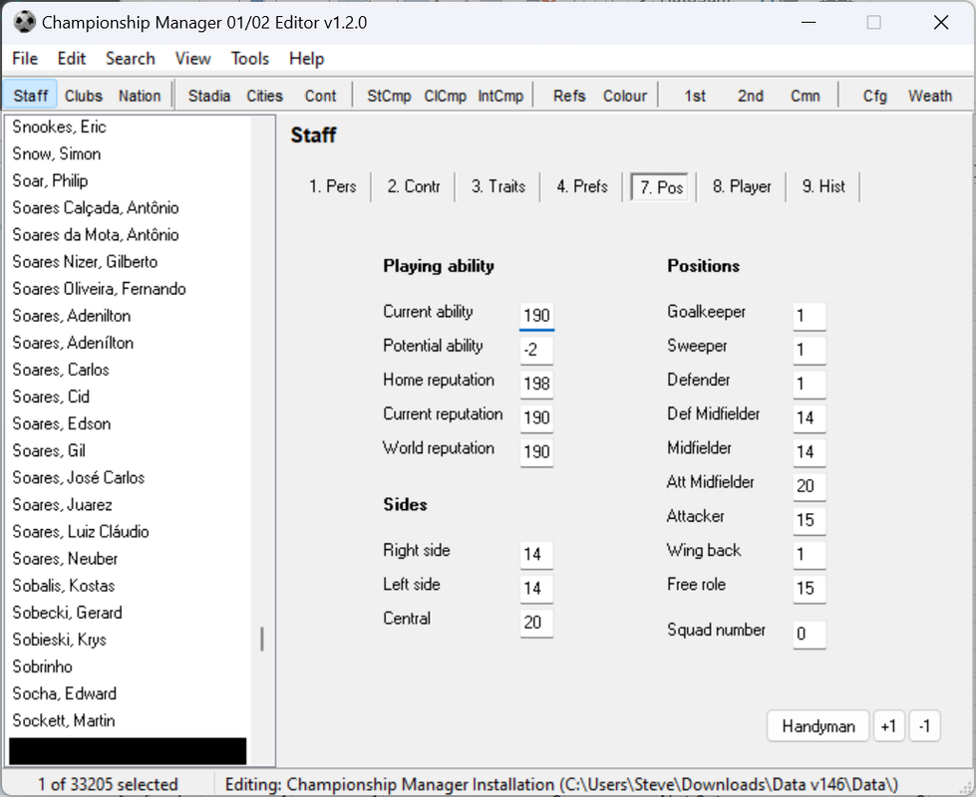Switch to the 8. Player tab
This screenshot has height=797, width=976.
click(742, 186)
